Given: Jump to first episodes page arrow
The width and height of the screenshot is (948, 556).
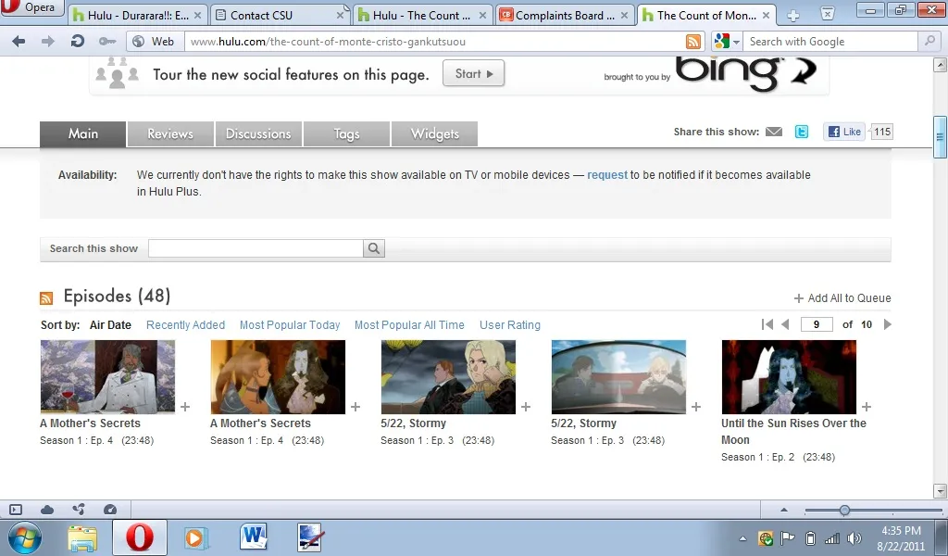Looking at the screenshot, I should [x=767, y=324].
